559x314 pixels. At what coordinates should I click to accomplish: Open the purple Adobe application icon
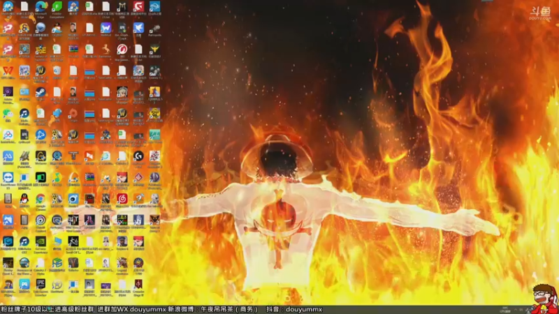tap(8, 92)
